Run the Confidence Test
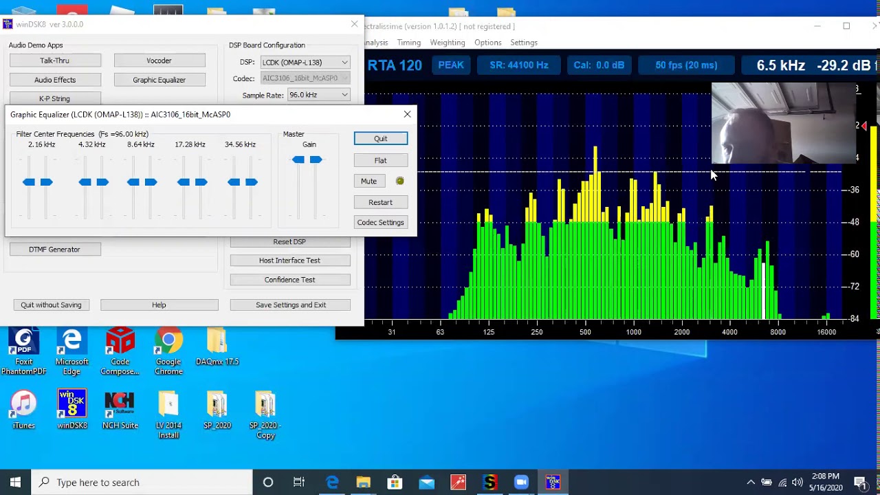Viewport: 880px width, 495px height. (x=290, y=280)
